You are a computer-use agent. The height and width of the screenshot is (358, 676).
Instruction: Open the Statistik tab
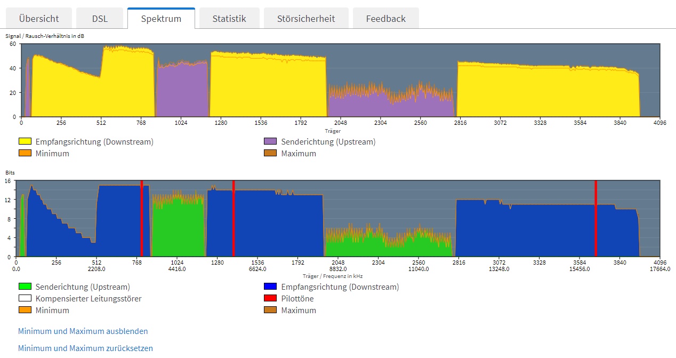229,18
